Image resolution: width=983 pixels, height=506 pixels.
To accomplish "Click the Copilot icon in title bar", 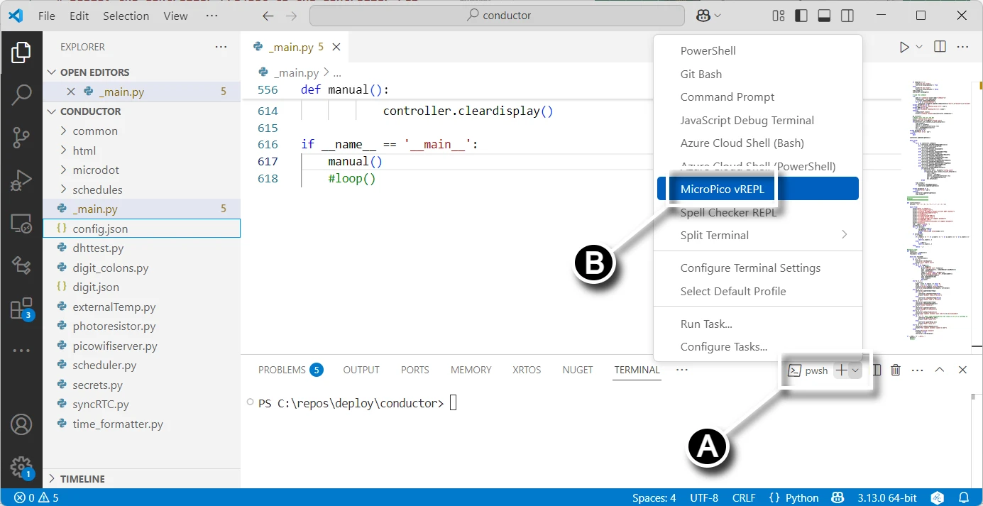I will pos(703,16).
